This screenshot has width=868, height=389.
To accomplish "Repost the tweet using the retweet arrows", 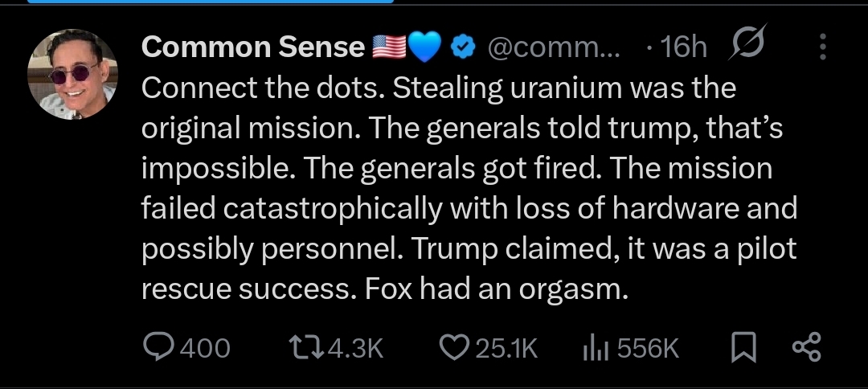I will pyautogui.click(x=305, y=347).
